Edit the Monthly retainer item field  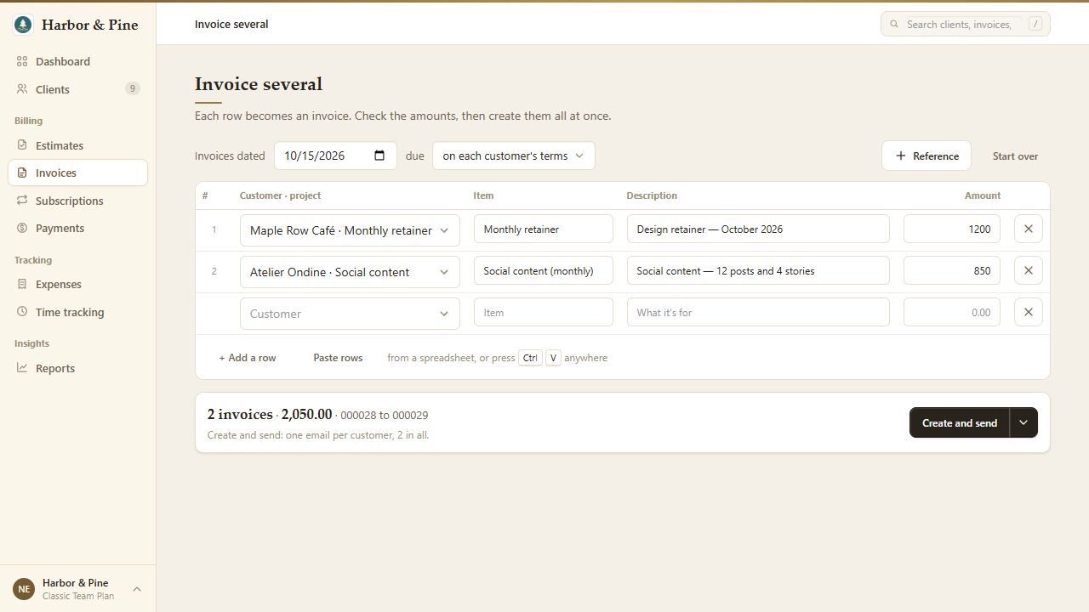543,229
